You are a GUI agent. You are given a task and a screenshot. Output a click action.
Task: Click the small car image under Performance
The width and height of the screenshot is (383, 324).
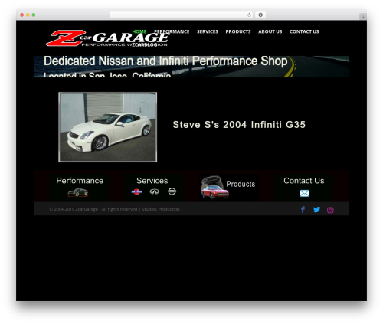[x=78, y=192]
